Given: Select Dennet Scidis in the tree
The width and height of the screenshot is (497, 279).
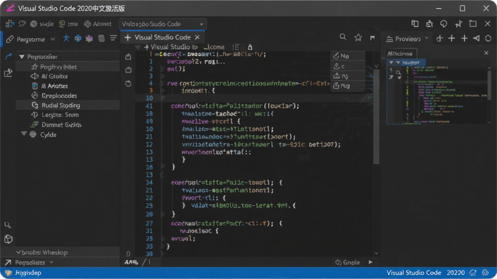Looking at the screenshot, I should tap(67, 124).
